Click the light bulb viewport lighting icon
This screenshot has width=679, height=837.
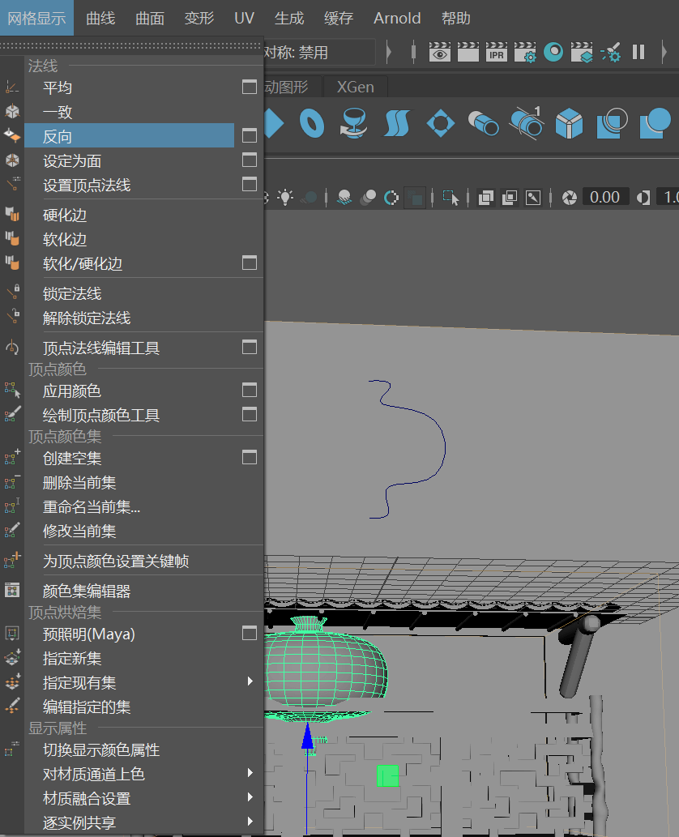pyautogui.click(x=285, y=198)
